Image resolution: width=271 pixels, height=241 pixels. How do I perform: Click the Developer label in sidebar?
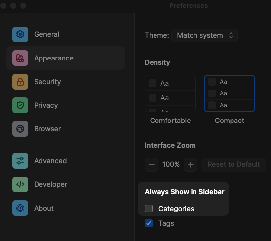(x=51, y=184)
